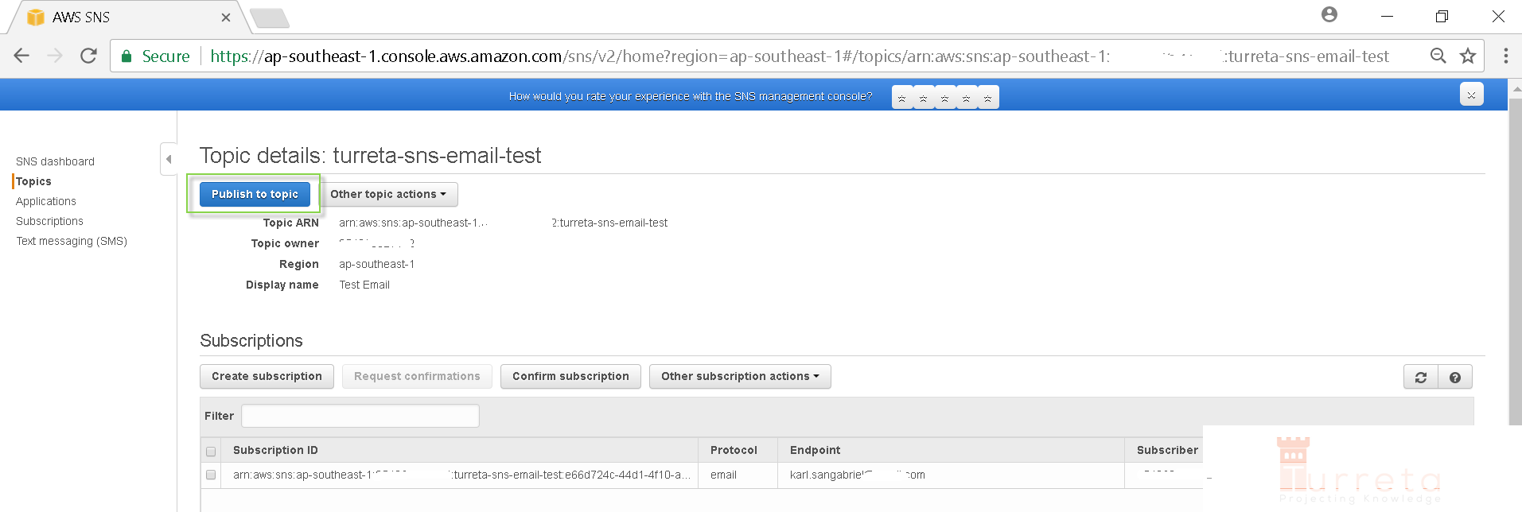This screenshot has height=512, width=1522.
Task: Rate the console three stars
Action: point(945,98)
